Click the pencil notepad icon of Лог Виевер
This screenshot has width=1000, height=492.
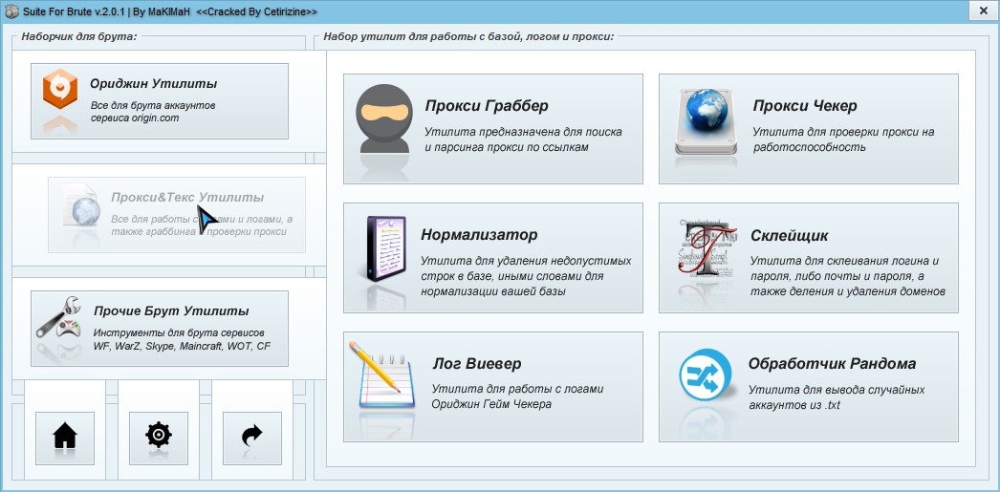382,374
